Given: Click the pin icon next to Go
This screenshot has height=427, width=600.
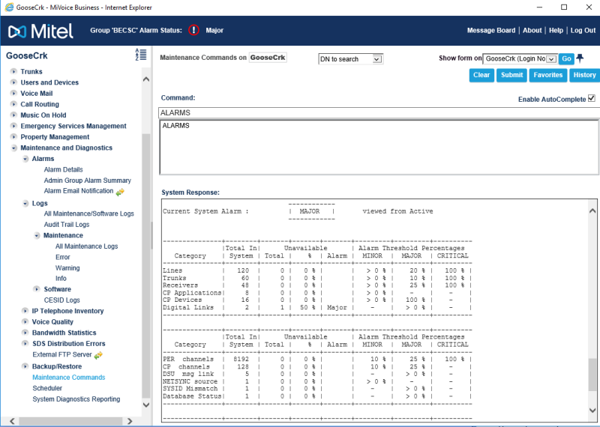Looking at the screenshot, I should pos(580,58).
